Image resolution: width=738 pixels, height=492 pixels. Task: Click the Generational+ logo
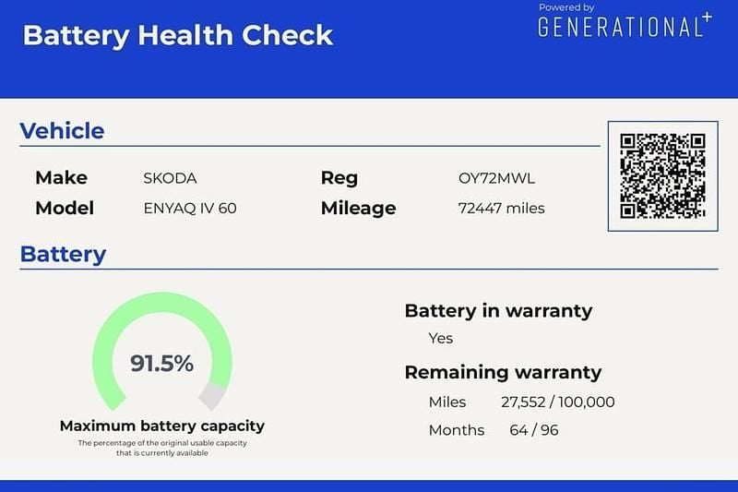click(x=625, y=26)
